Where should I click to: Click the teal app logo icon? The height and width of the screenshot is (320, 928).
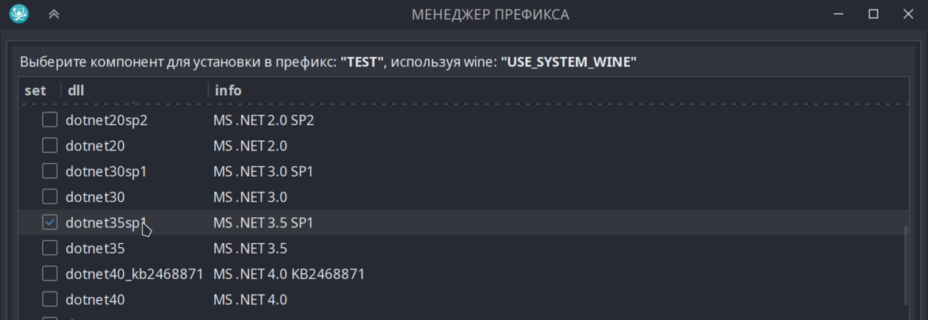point(20,13)
